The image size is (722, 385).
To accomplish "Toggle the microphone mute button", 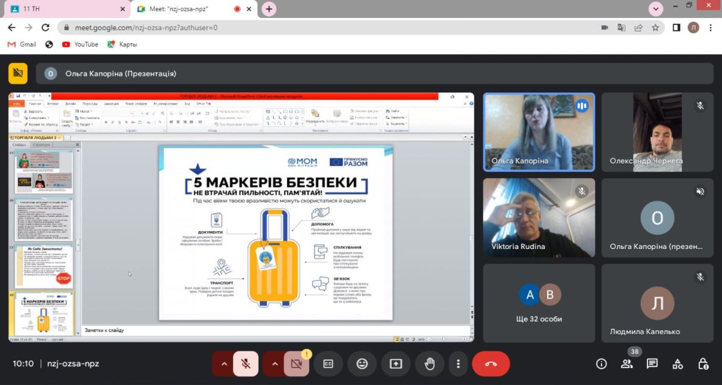I will coord(245,364).
